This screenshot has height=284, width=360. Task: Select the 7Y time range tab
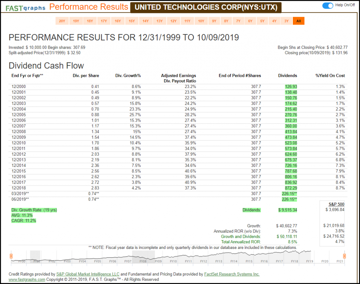[x=238, y=21]
